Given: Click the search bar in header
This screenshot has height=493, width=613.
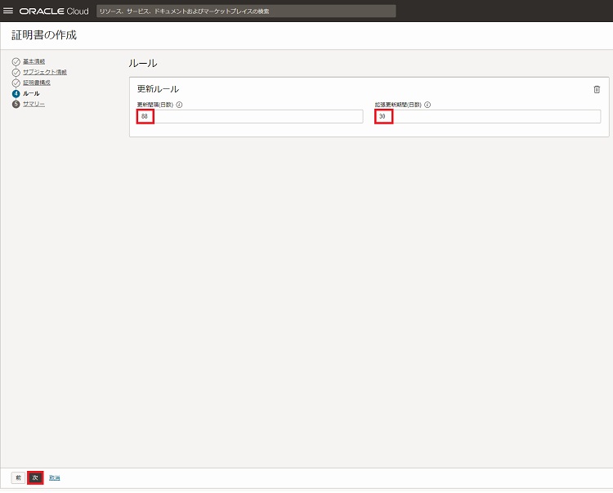Looking at the screenshot, I should point(245,11).
